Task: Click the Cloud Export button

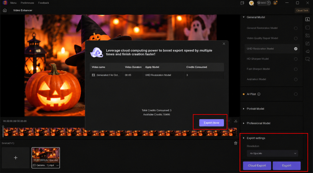Action: click(257, 166)
